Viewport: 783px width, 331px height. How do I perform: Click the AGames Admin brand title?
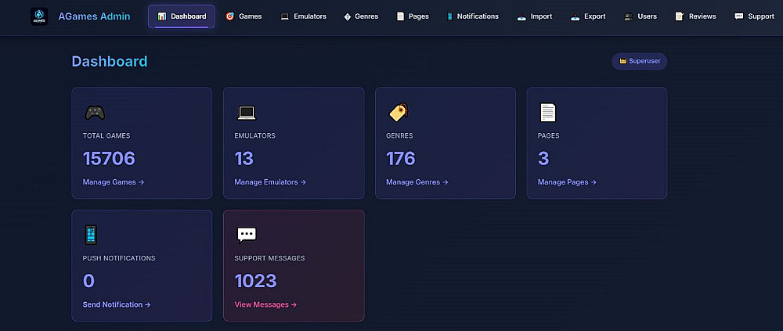click(x=95, y=16)
